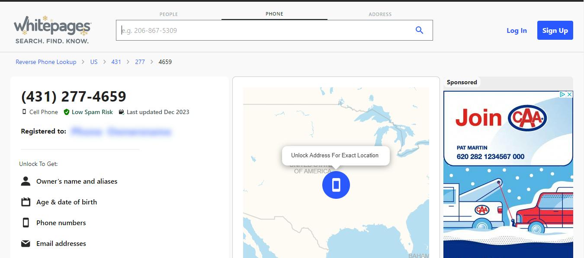This screenshot has height=258, width=584.
Task: Click the Unlock To Get: label
Action: (x=39, y=164)
